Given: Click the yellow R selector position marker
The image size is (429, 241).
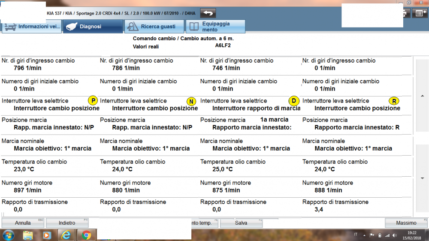Looking at the screenshot, I should point(394,101).
